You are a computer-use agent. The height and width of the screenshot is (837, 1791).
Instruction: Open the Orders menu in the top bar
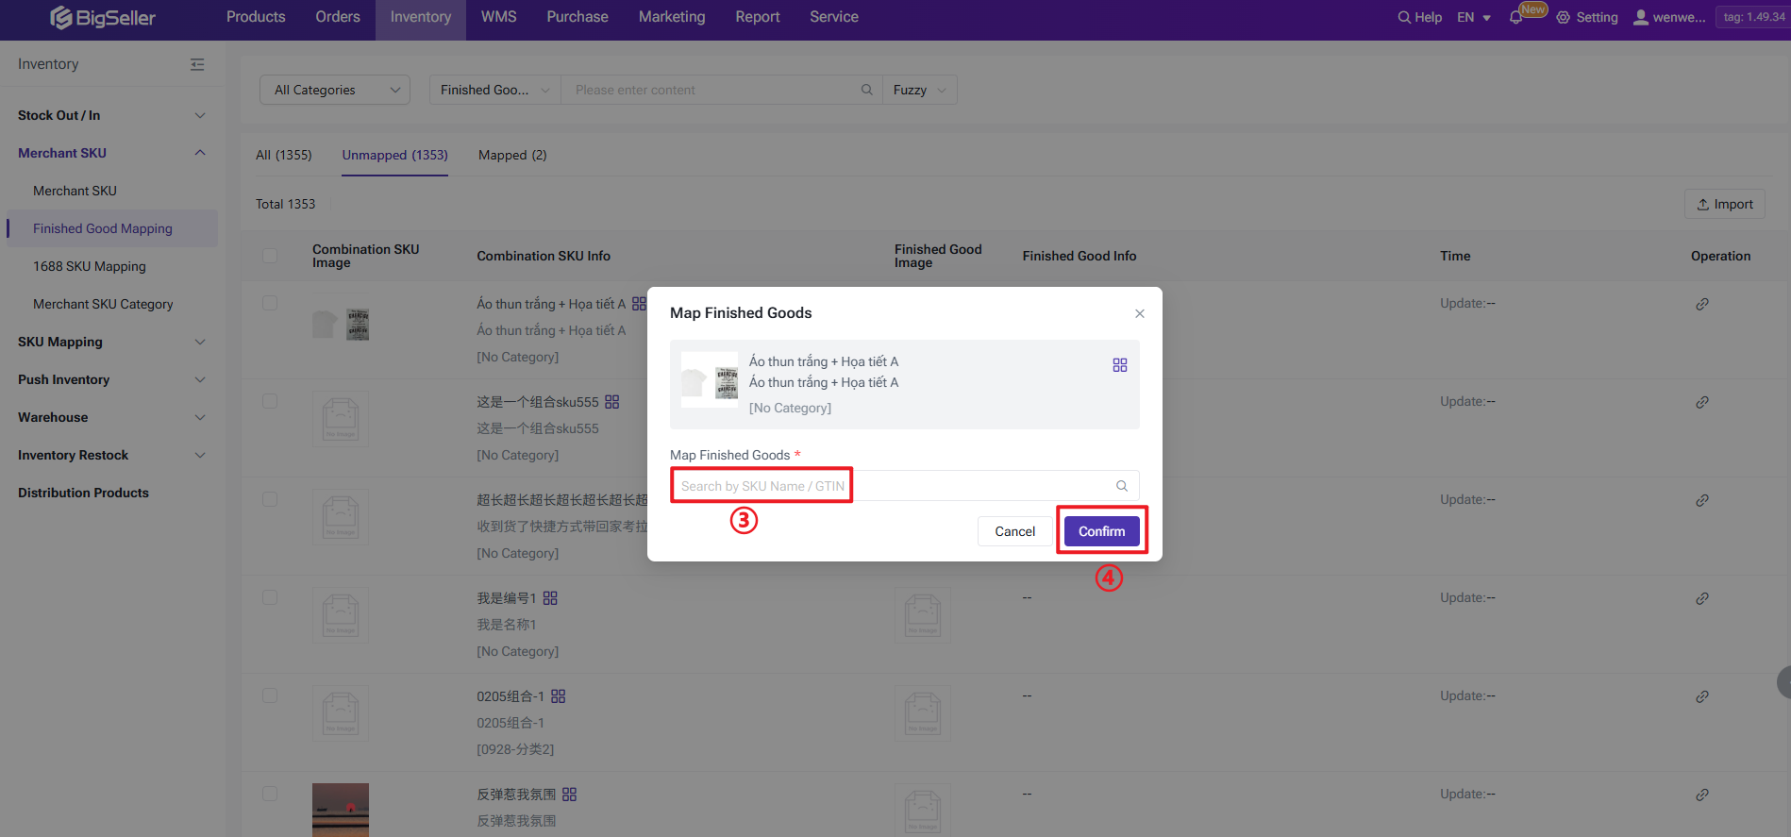pyautogui.click(x=338, y=17)
